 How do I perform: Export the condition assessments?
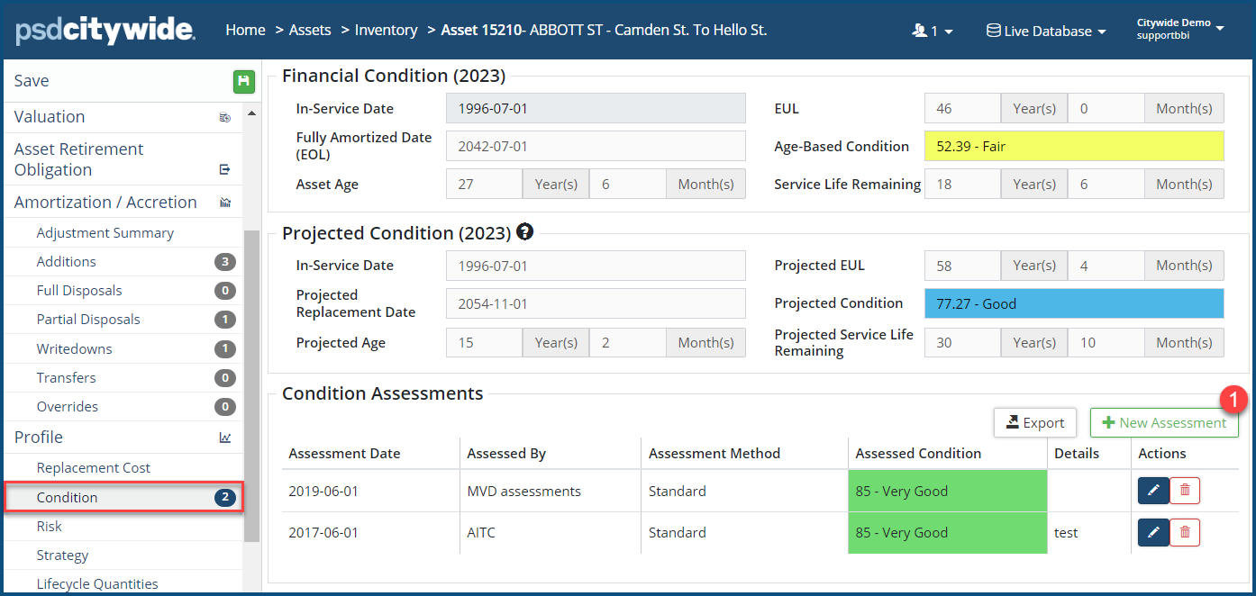point(1035,423)
